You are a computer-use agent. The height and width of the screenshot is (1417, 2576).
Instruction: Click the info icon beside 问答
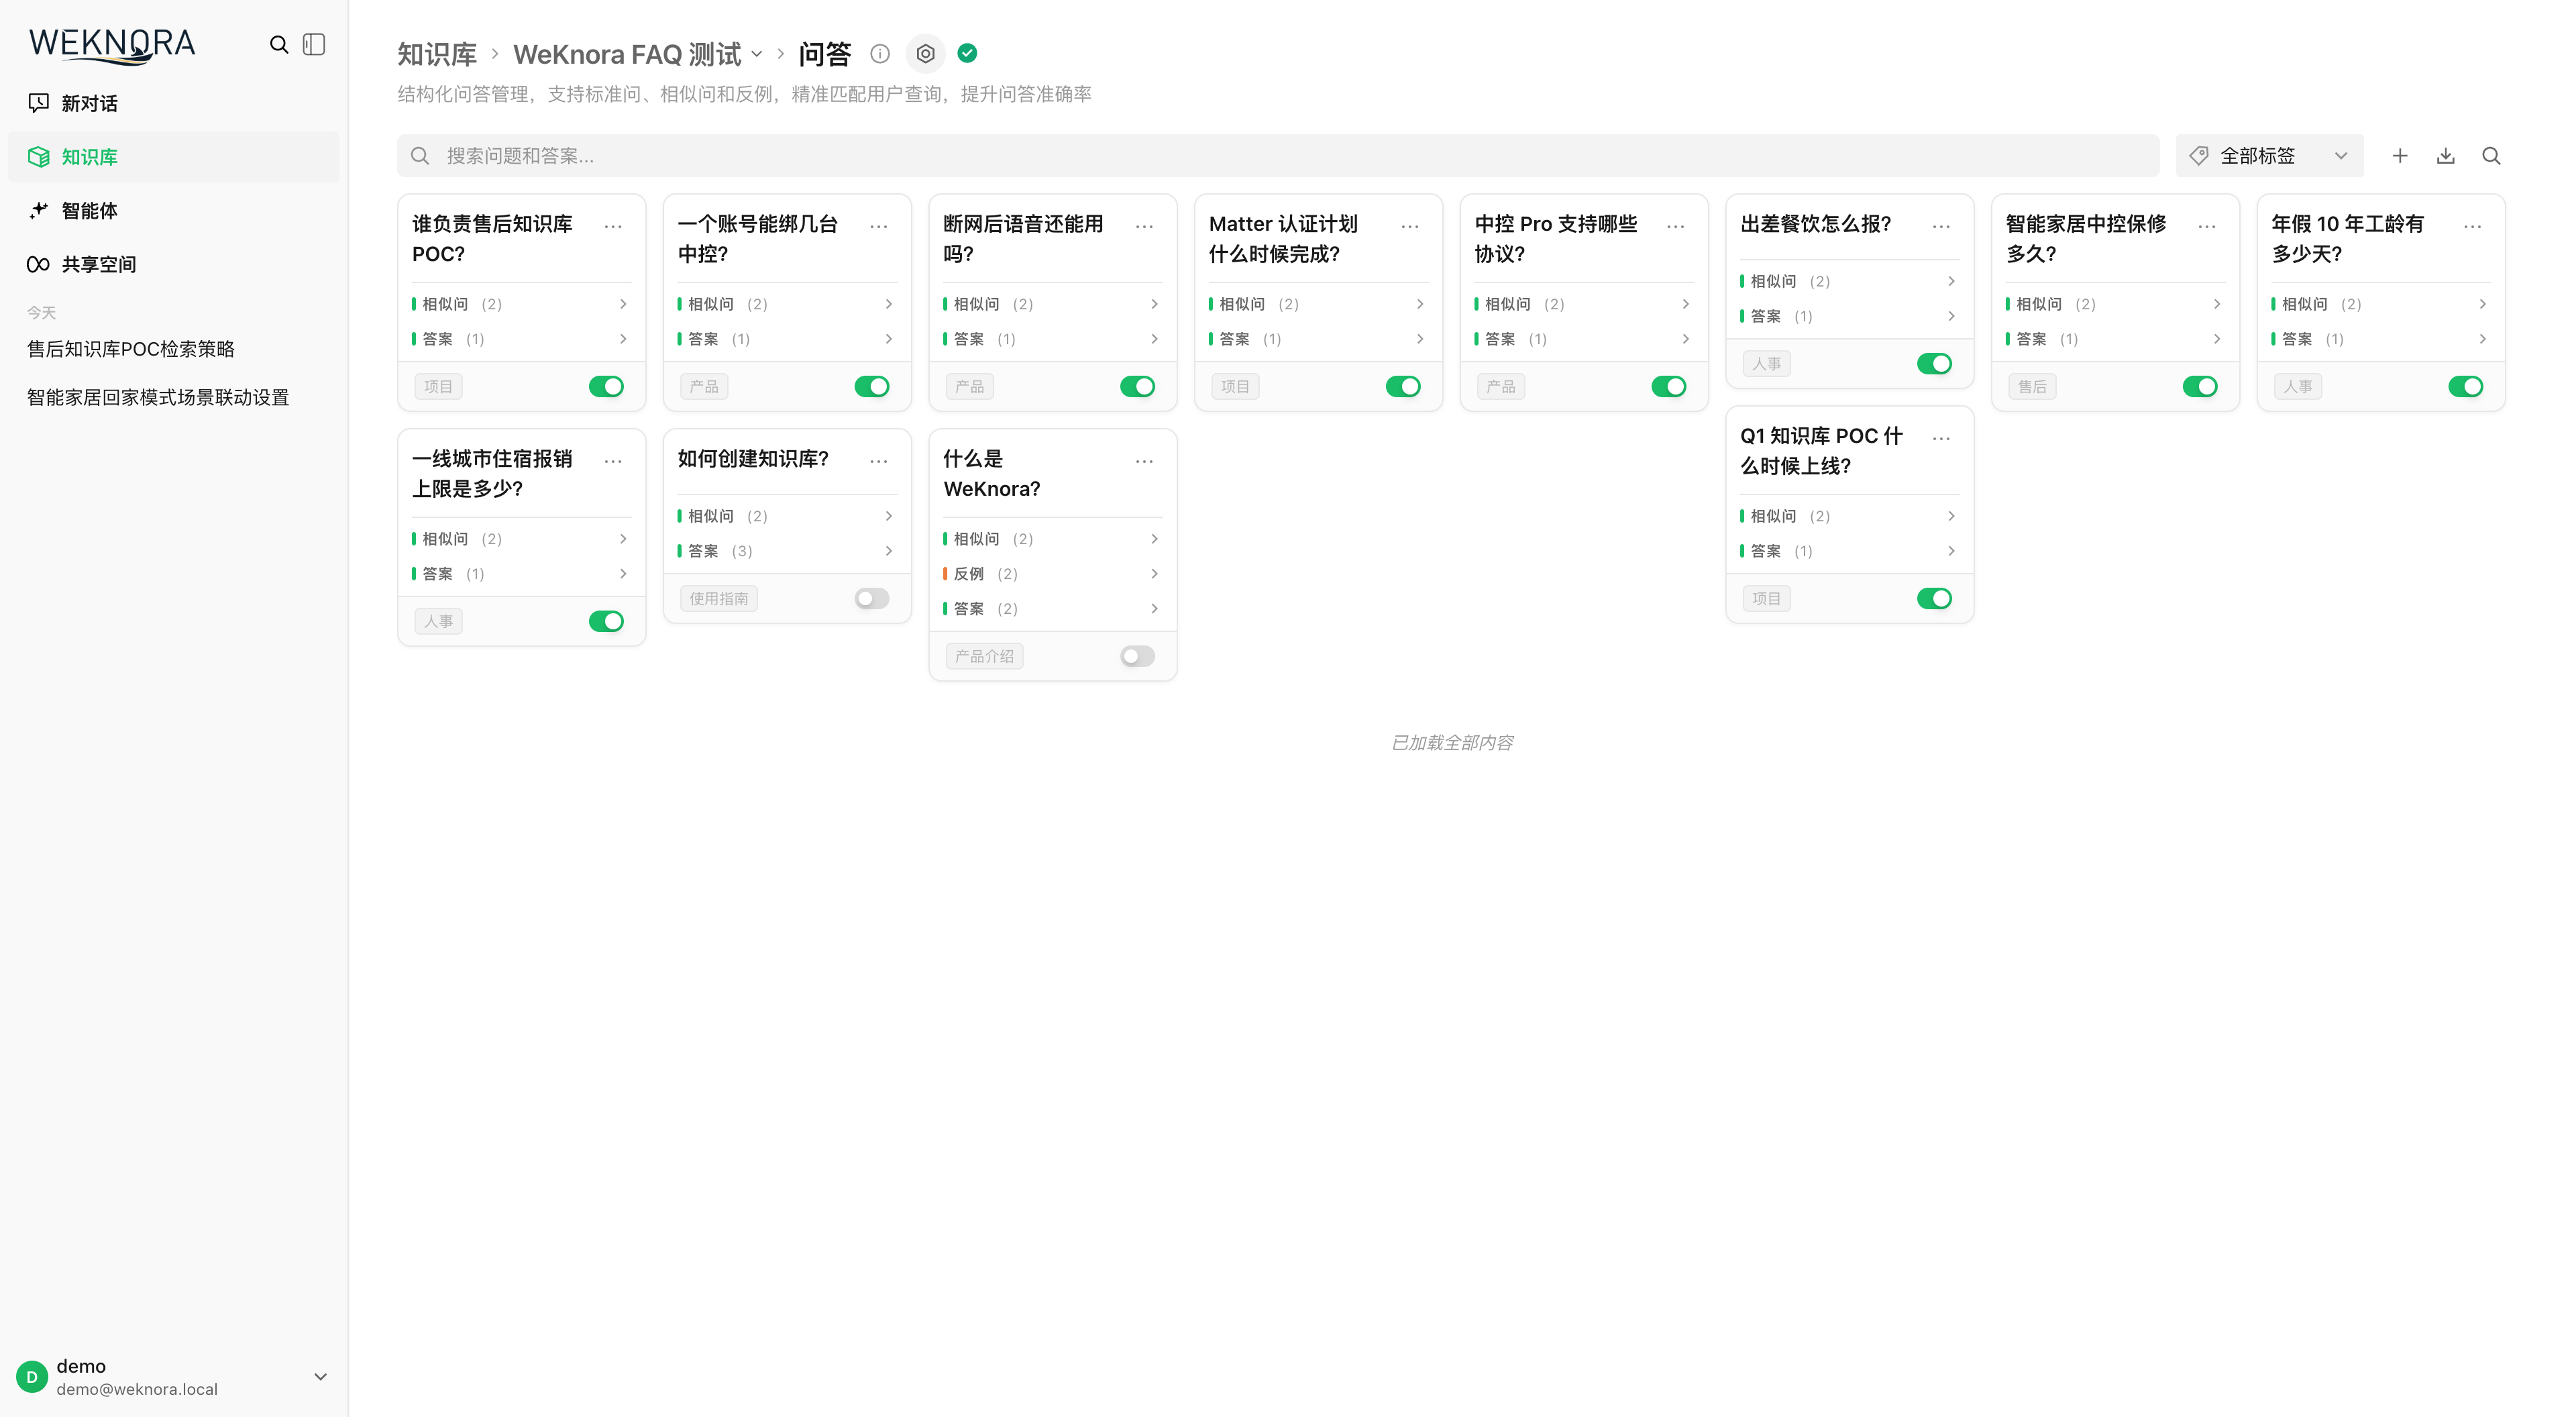(x=880, y=54)
